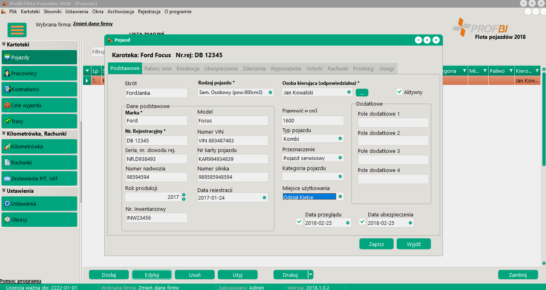Viewport: 546px width, 290px height.
Task: Open the Cele wyjazdu sidebar item
Action: click(39, 106)
